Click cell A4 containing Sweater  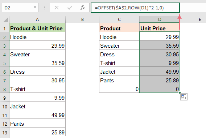click(x=37, y=53)
